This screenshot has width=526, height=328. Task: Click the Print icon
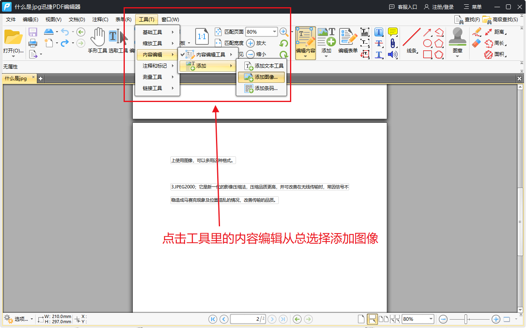33,43
